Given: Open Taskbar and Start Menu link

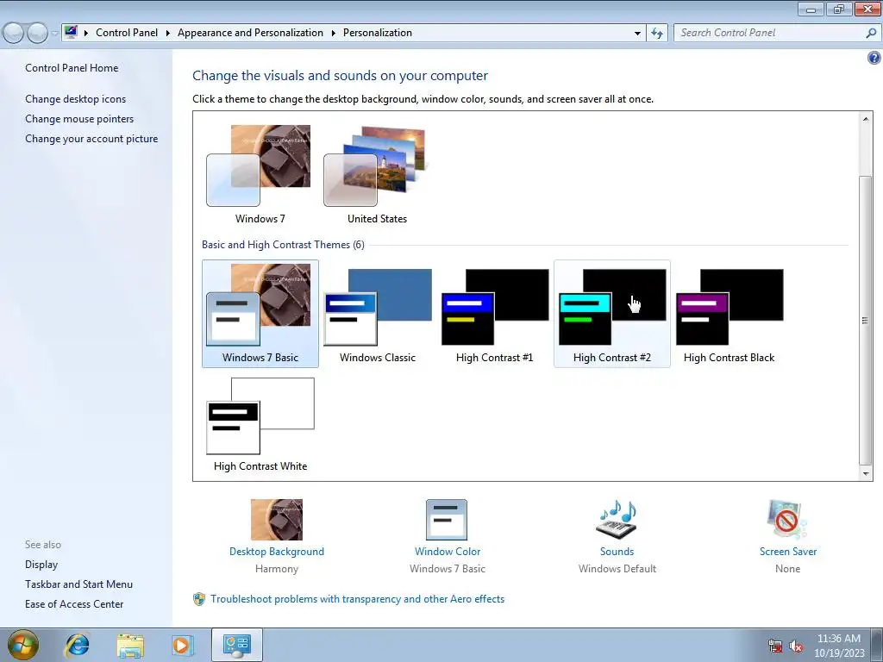Looking at the screenshot, I should tap(78, 584).
